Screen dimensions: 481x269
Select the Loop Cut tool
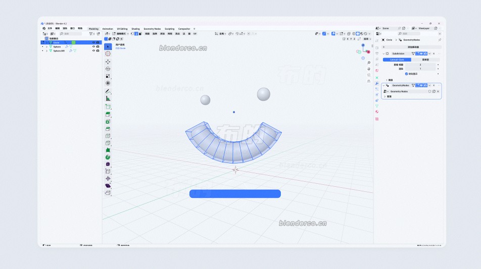(108, 136)
